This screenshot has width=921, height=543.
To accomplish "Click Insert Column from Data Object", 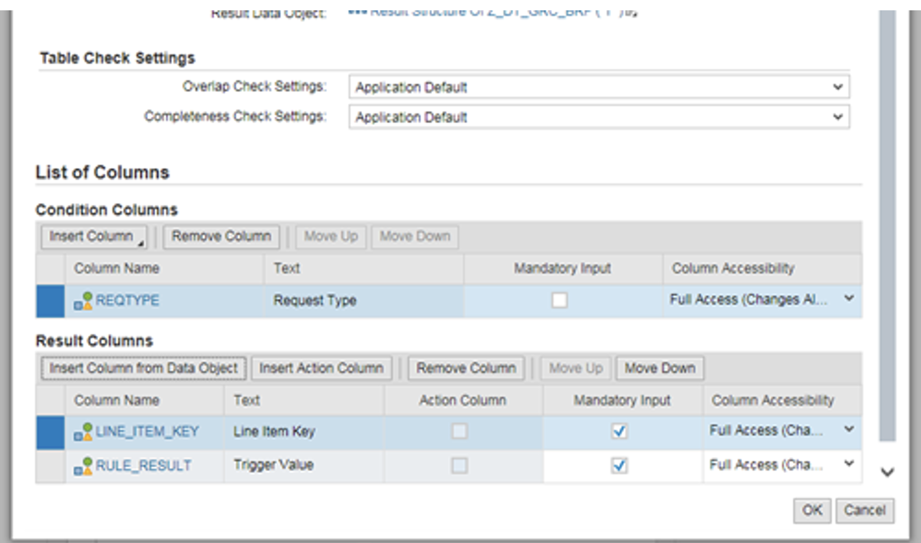I will 143,369.
